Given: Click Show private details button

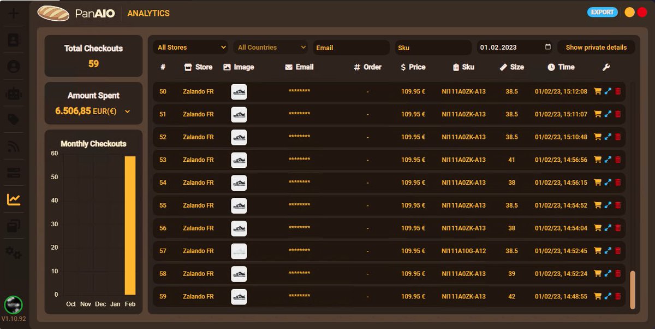Looking at the screenshot, I should point(596,48).
